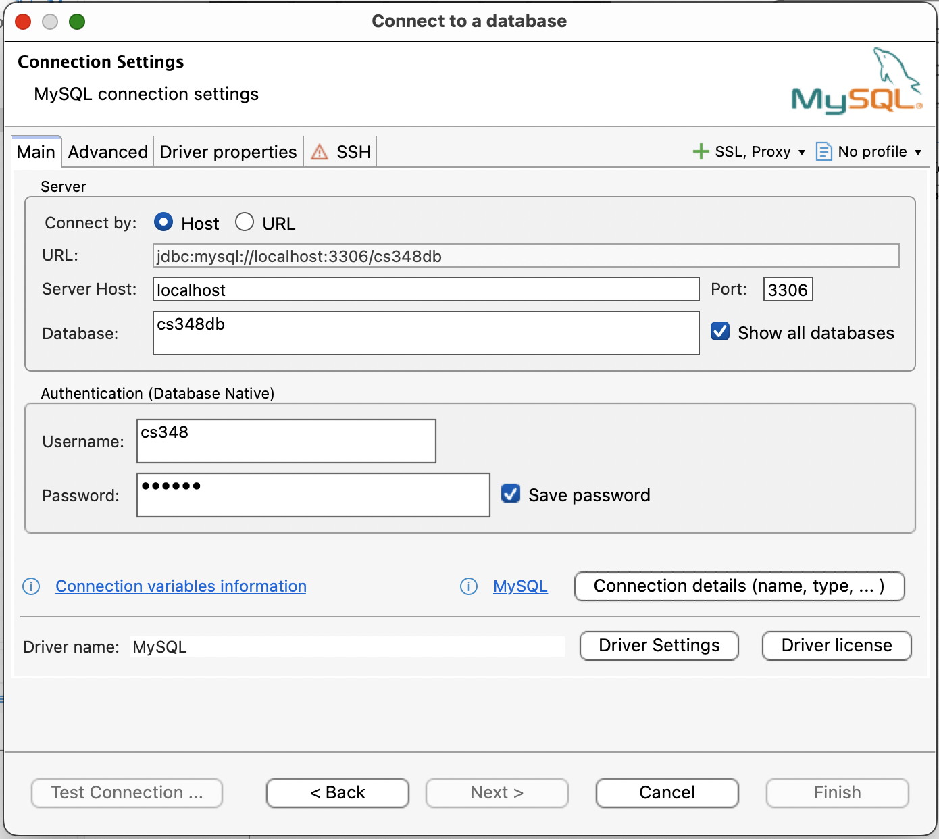The image size is (939, 839).
Task: Switch to the Advanced tab
Action: [108, 152]
